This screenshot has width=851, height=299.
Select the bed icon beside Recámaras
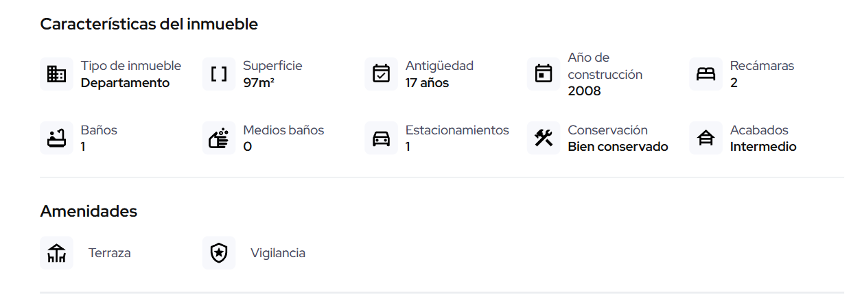pyautogui.click(x=706, y=74)
